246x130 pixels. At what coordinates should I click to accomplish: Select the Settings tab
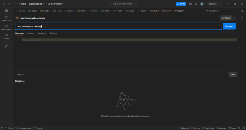click(53, 33)
